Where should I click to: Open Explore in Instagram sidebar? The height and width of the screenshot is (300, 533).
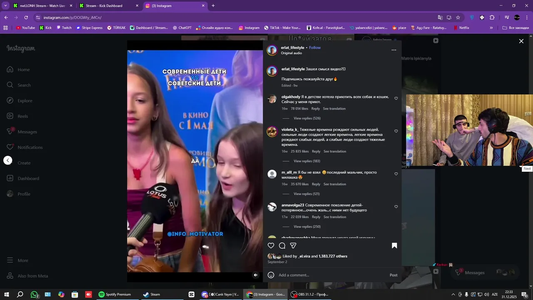pyautogui.click(x=20, y=100)
